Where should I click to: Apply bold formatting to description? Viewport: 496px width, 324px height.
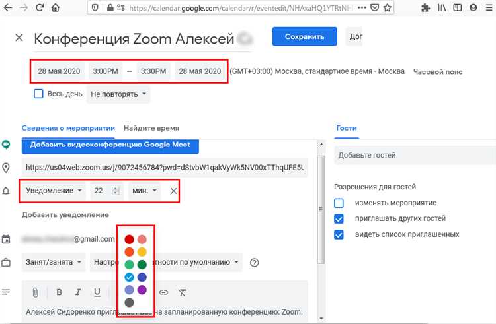click(59, 292)
